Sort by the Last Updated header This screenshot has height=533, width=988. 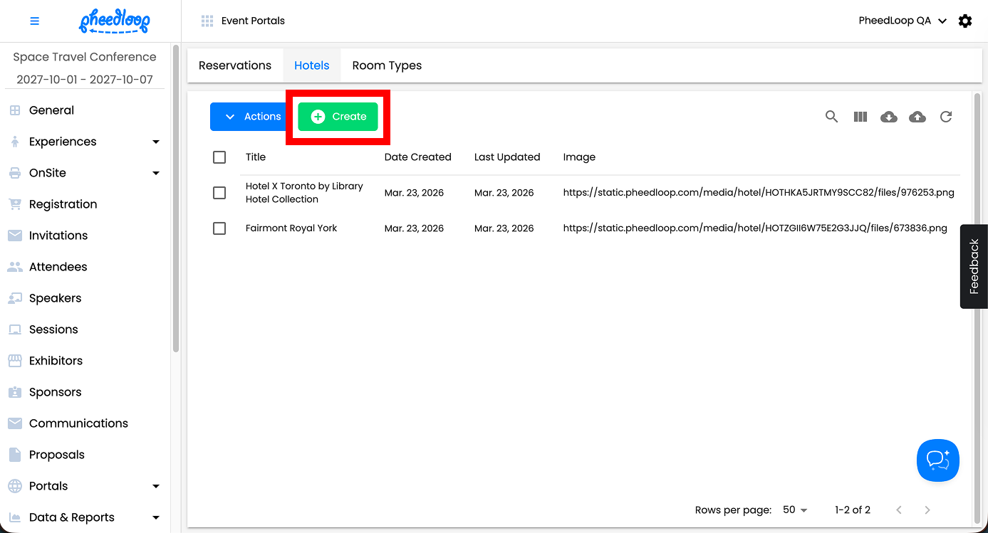[507, 157]
